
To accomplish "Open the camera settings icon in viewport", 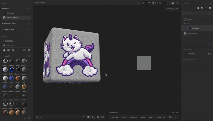I will 89,117.
